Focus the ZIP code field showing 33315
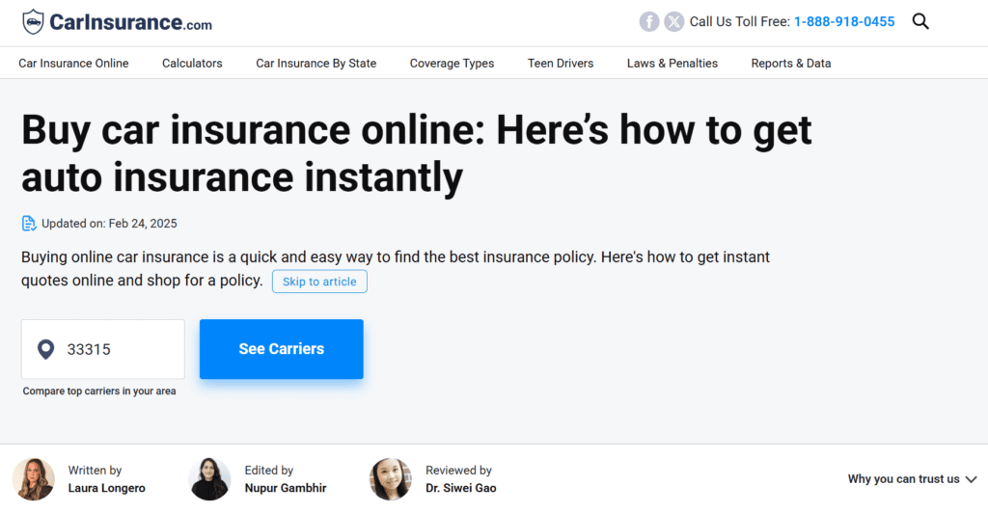Image resolution: width=988 pixels, height=512 pixels. (x=102, y=349)
